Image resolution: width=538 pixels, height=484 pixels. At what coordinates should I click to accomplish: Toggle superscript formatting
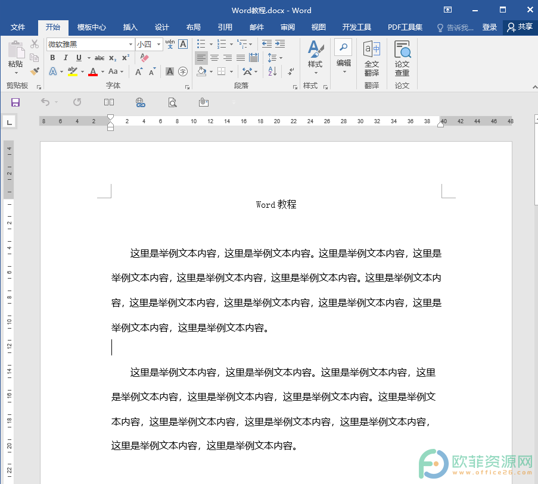tap(126, 58)
